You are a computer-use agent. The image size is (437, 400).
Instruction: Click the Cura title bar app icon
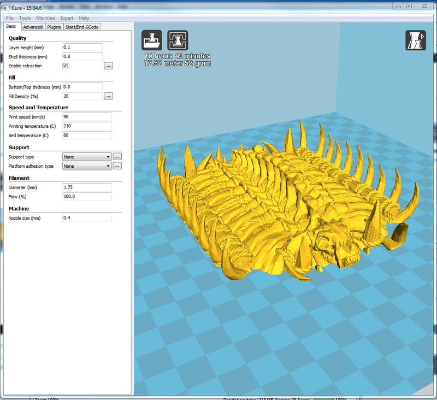pos(7,8)
